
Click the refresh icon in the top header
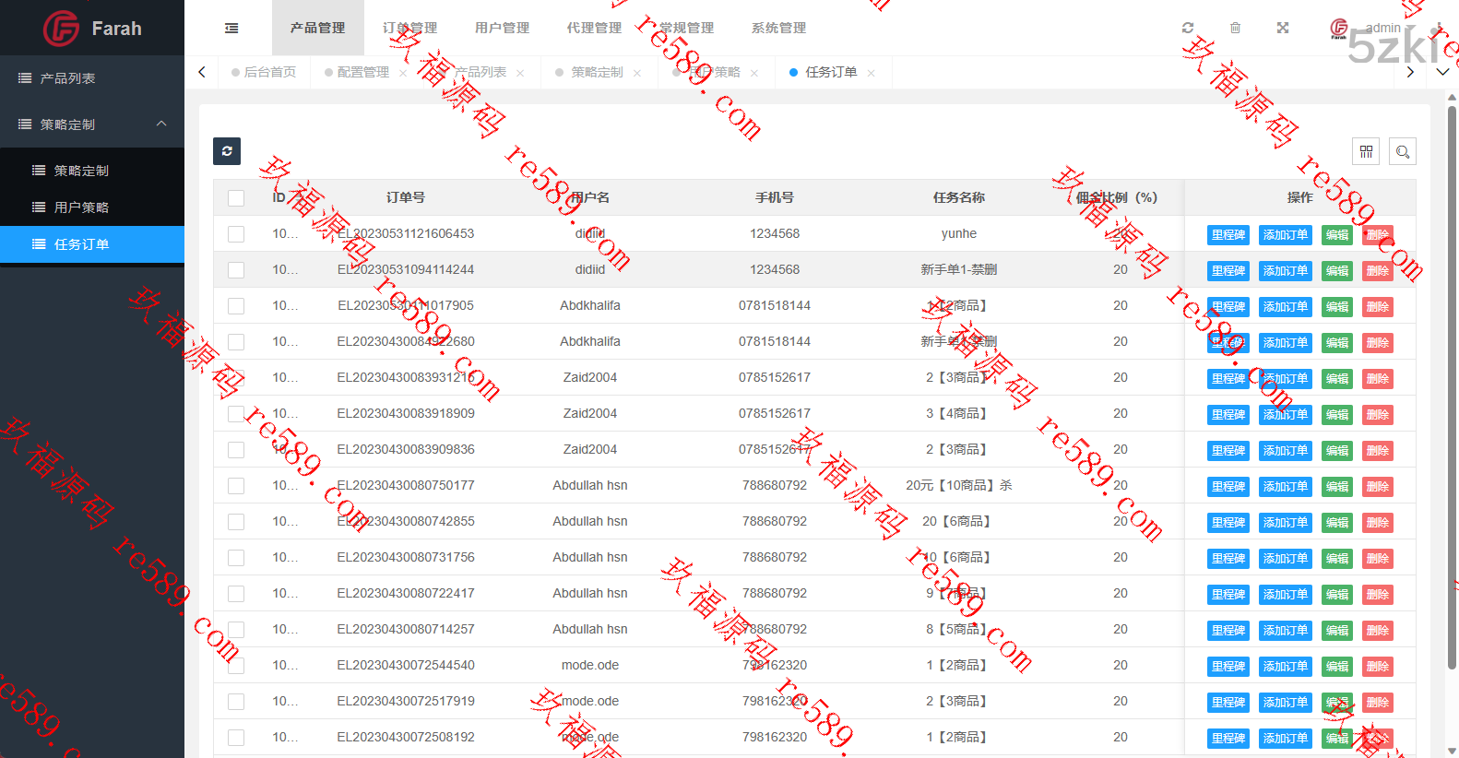pyautogui.click(x=1188, y=28)
